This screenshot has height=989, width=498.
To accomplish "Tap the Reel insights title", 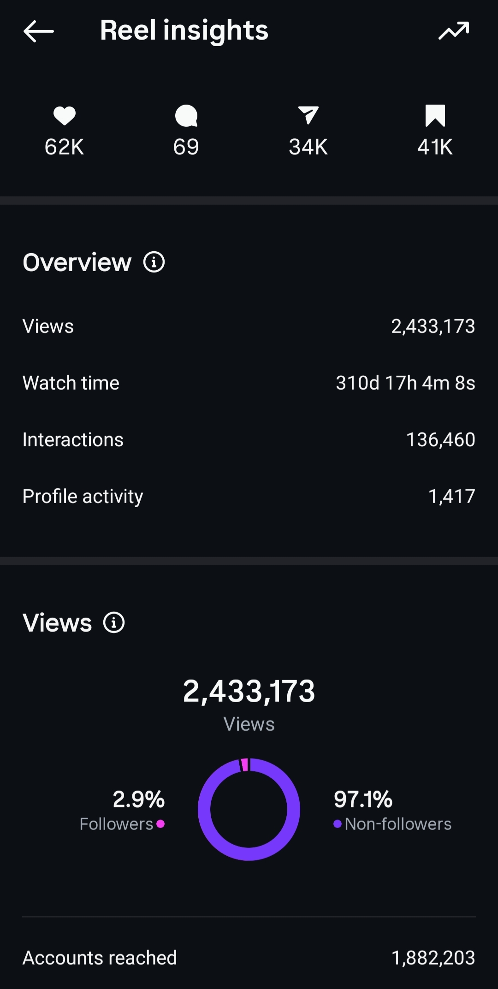I will [184, 31].
